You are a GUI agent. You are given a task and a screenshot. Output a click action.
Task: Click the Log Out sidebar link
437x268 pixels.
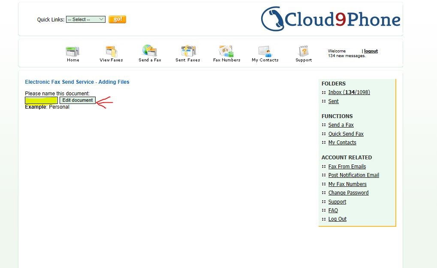click(337, 219)
